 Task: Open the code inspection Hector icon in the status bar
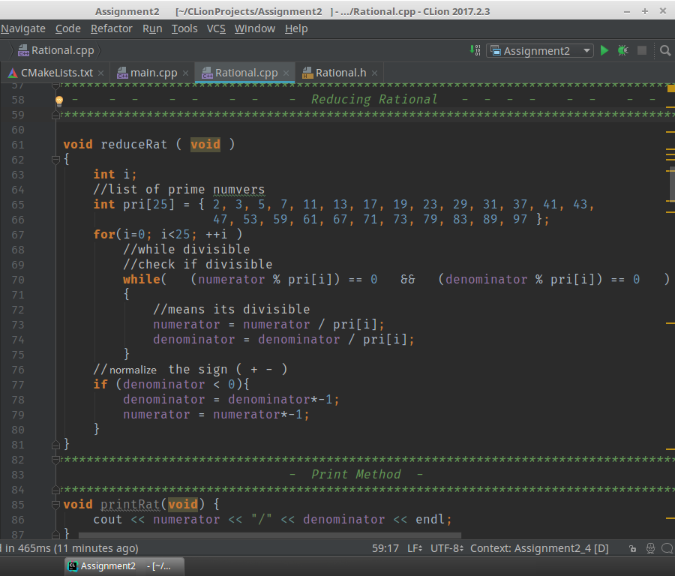click(x=650, y=548)
